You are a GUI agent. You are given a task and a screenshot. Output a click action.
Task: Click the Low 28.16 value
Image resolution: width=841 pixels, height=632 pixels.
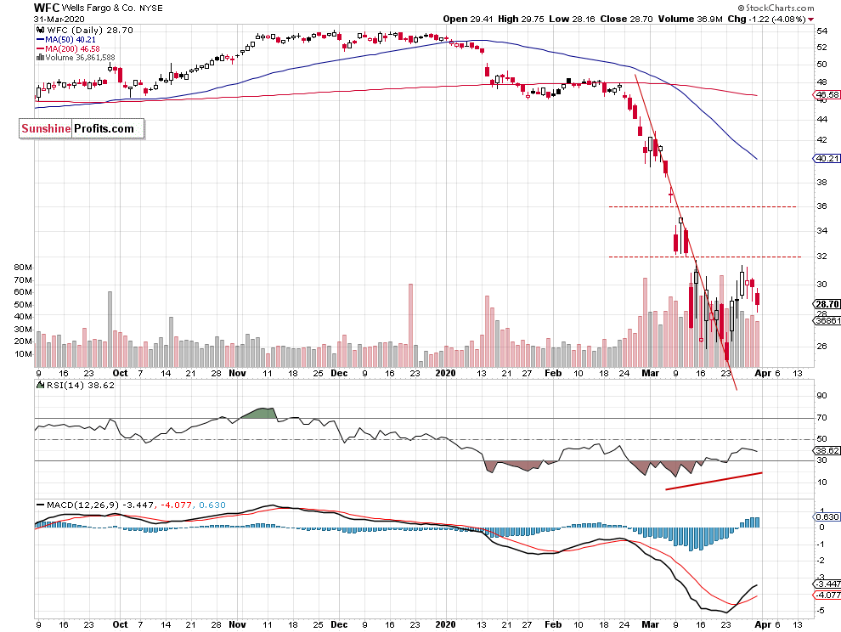coord(572,19)
